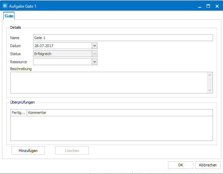Click inside the Ressource combo box field

(62, 62)
